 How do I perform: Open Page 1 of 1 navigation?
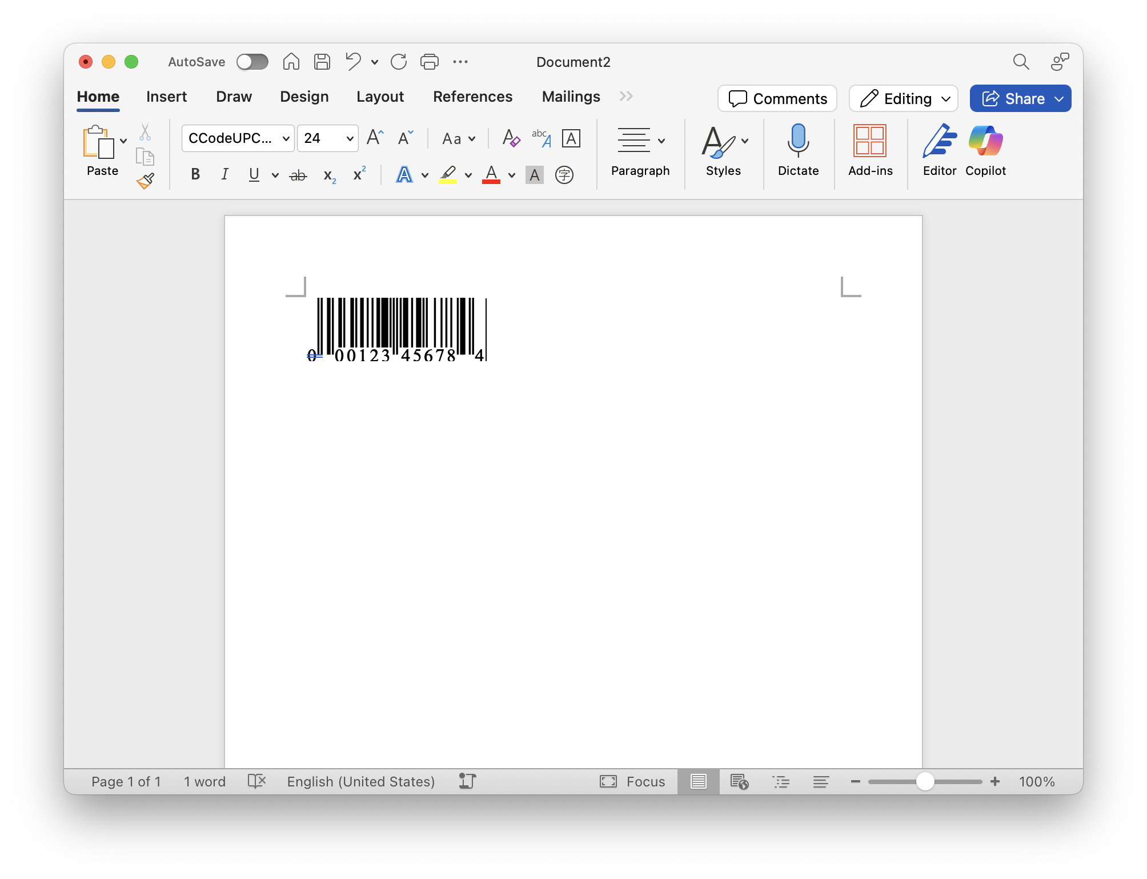(126, 781)
